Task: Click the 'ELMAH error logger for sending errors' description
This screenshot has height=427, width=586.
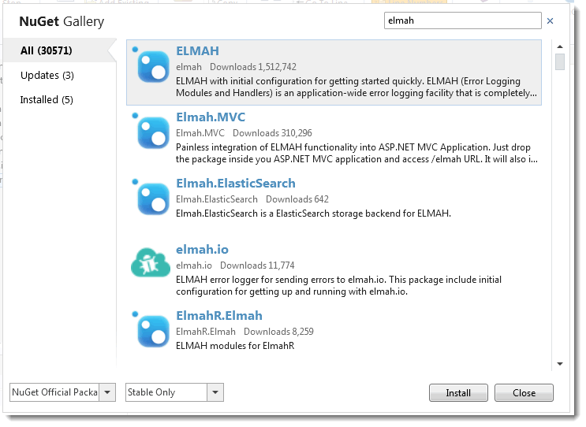Action: pos(339,285)
